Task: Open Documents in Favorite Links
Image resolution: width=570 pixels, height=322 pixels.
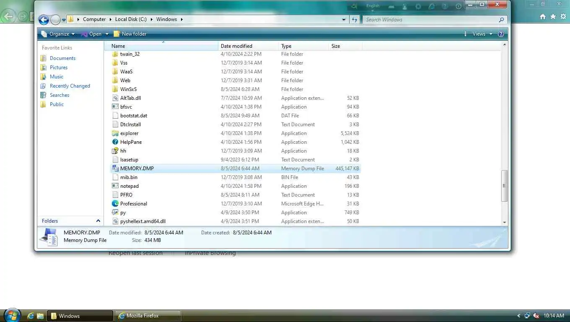Action: pyautogui.click(x=62, y=58)
